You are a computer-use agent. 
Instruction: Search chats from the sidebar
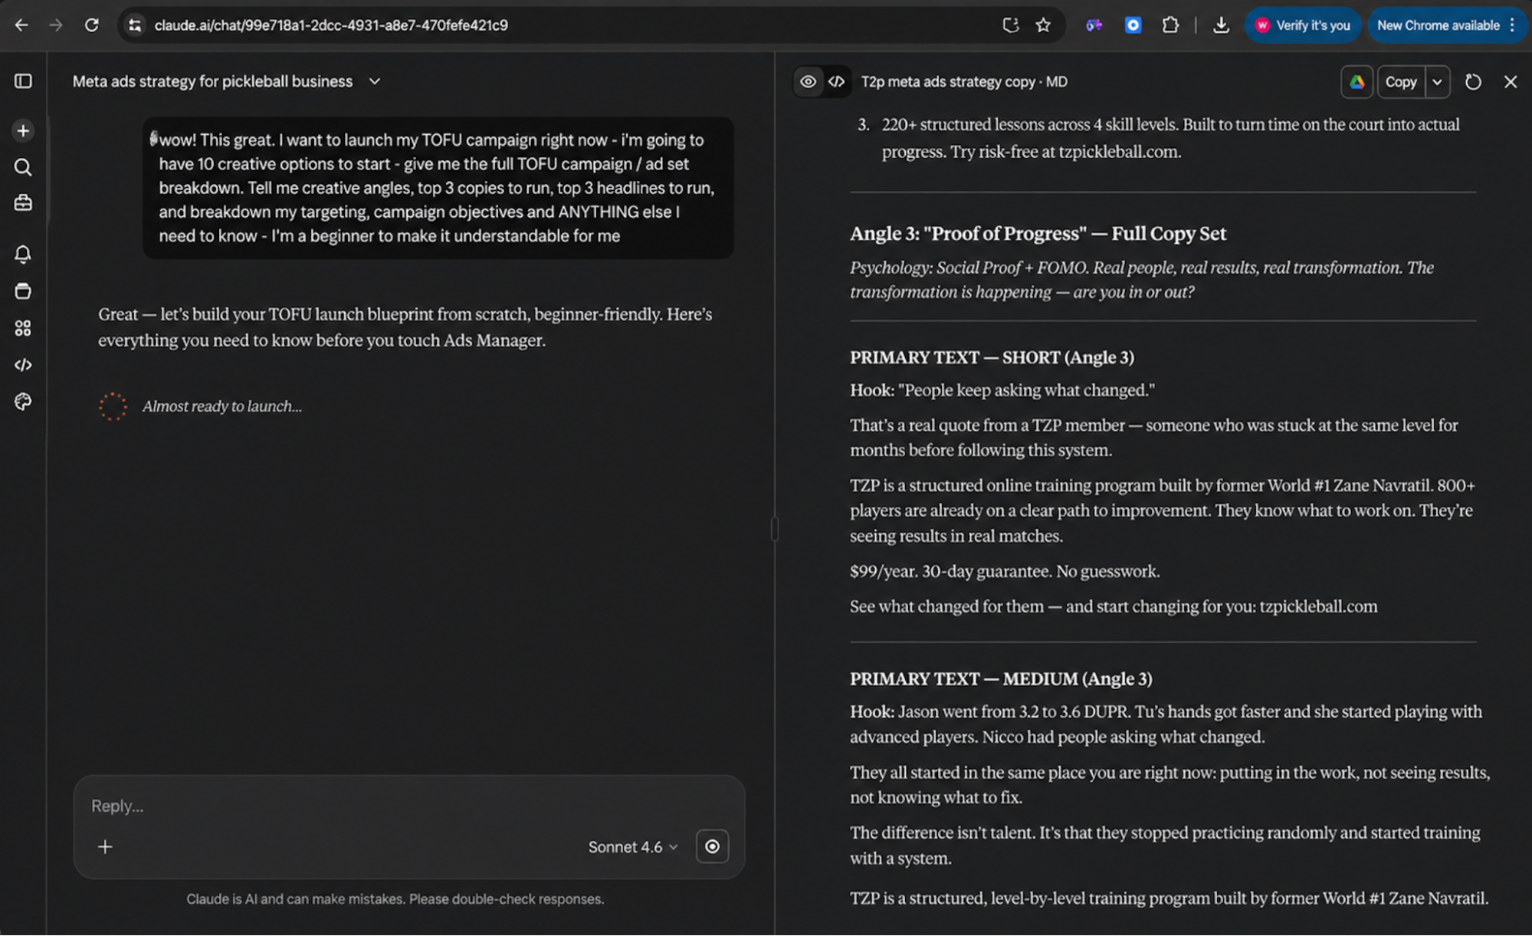point(23,167)
